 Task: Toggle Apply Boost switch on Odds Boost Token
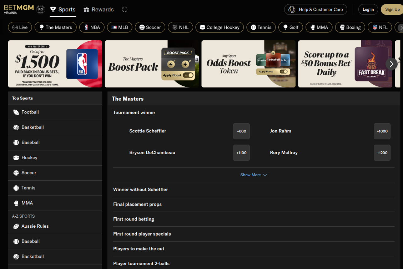(284, 72)
